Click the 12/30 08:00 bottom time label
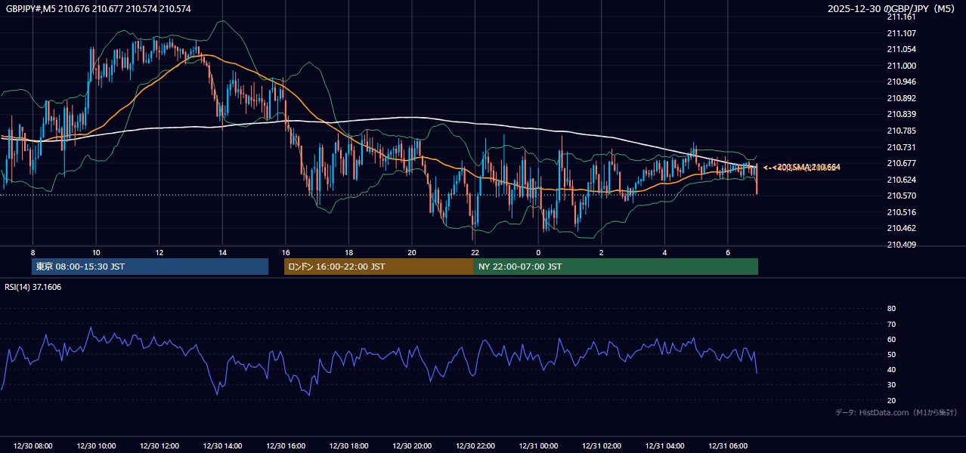The width and height of the screenshot is (966, 453). click(x=33, y=446)
